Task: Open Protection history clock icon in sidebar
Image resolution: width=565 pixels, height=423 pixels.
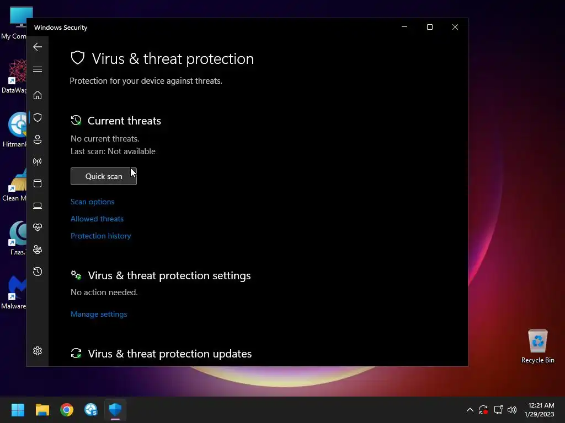Action: tap(38, 271)
